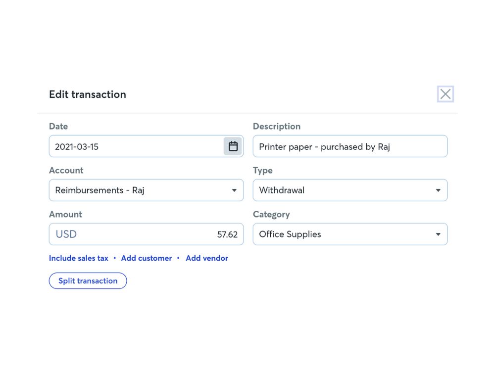Focus the Description field with Printer paper text
This screenshot has height=371, width=495.
tap(350, 146)
